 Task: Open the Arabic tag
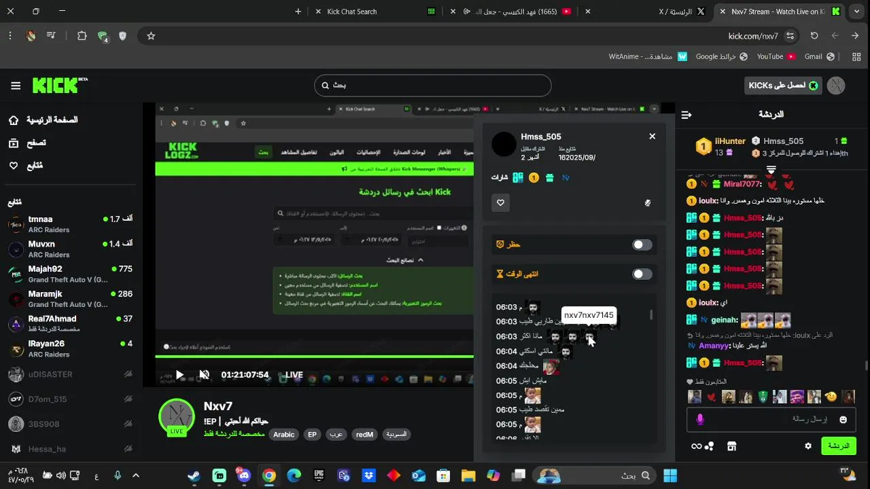click(x=283, y=435)
